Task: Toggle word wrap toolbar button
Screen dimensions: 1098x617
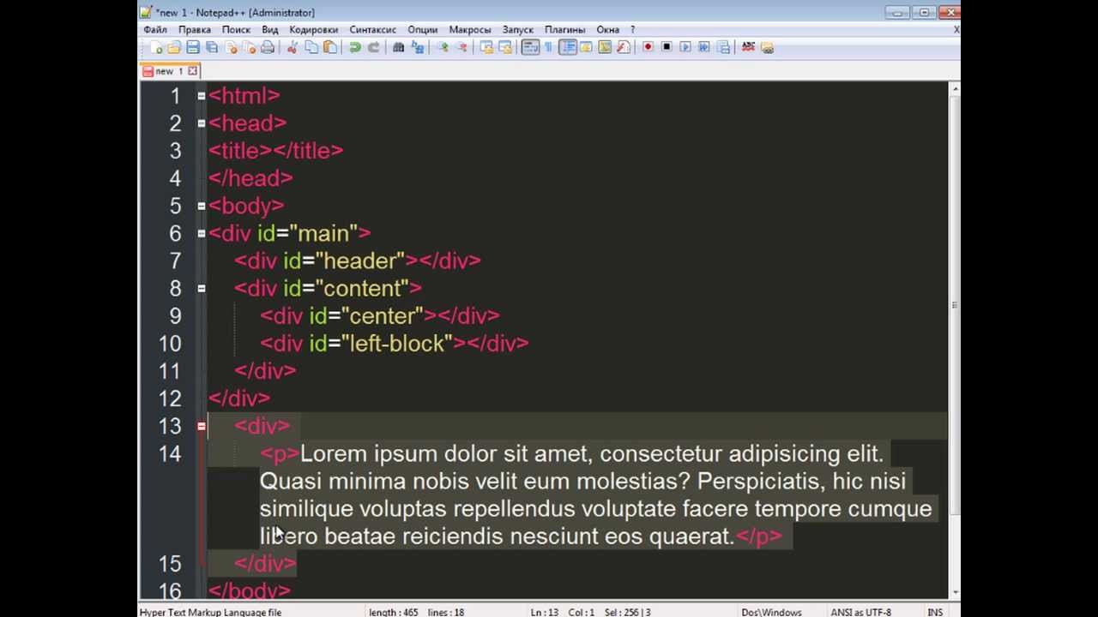Action: [530, 47]
